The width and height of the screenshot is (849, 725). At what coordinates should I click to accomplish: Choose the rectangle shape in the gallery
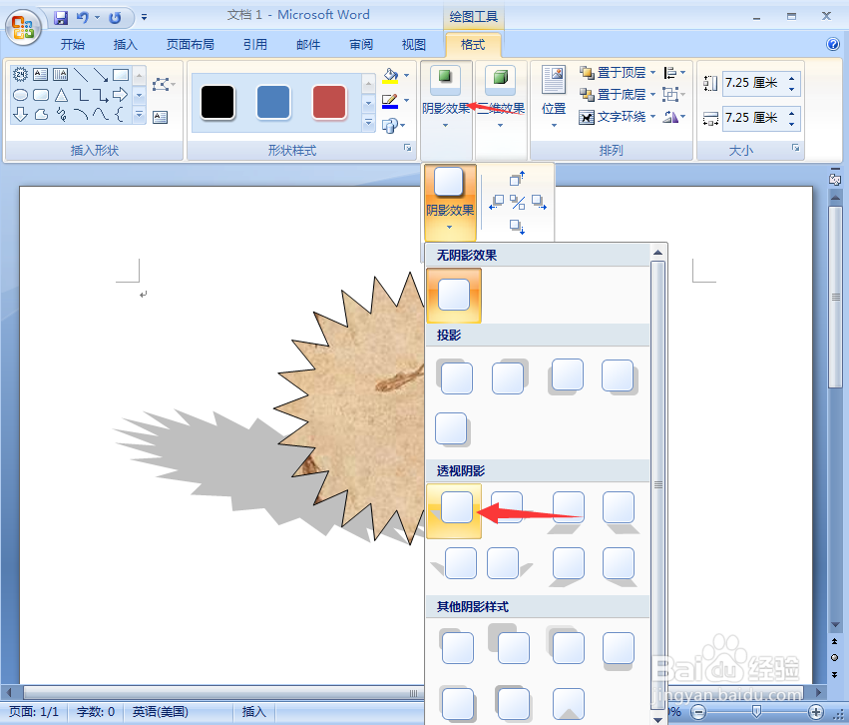(120, 74)
